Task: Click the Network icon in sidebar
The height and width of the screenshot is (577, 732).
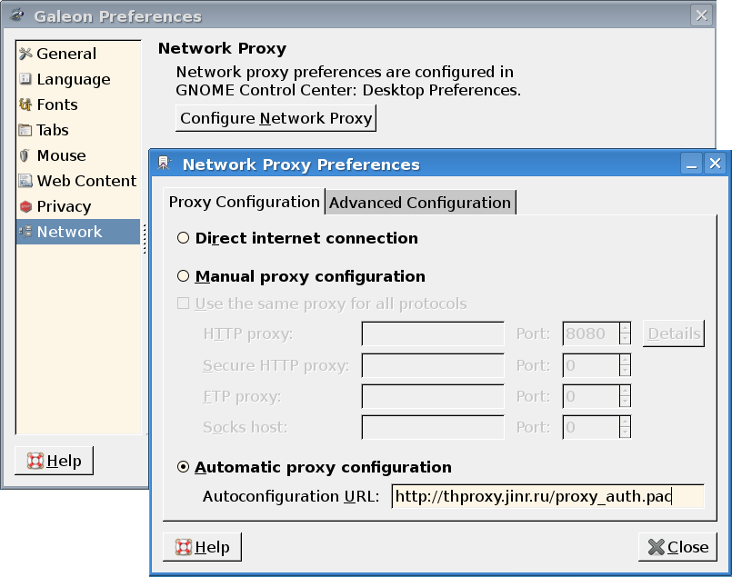Action: (25, 232)
